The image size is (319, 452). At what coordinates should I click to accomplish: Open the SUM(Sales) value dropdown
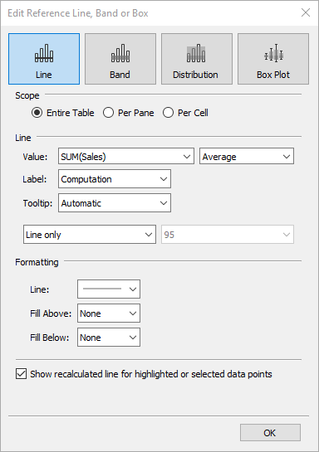click(126, 156)
